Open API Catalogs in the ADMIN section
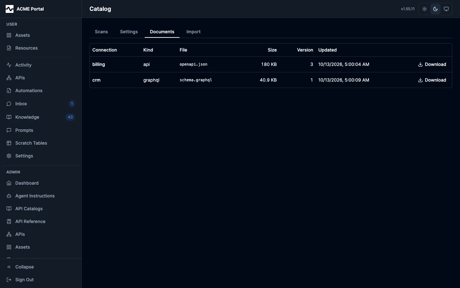The height and width of the screenshot is (288, 460). tap(41, 209)
